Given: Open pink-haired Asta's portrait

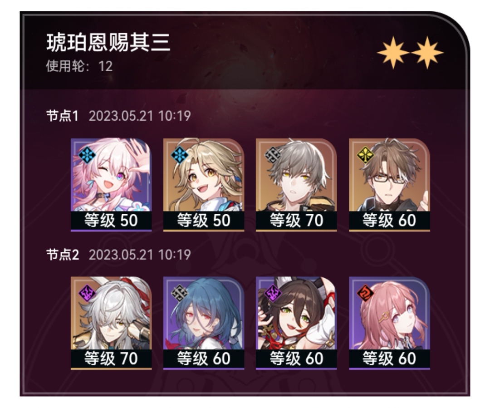Looking at the screenshot, I should [389, 323].
